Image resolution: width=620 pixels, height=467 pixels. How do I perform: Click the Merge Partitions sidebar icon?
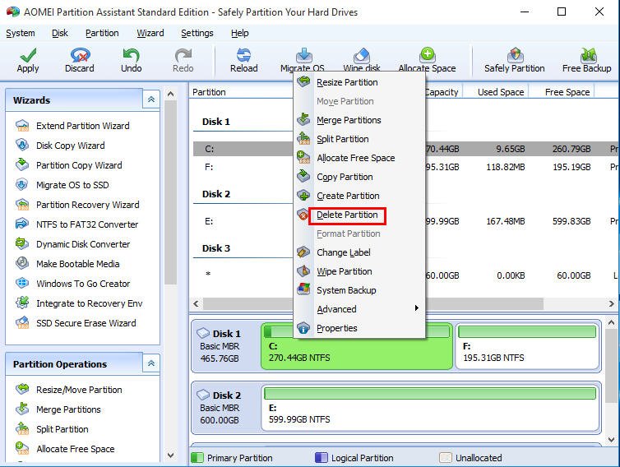click(x=22, y=409)
